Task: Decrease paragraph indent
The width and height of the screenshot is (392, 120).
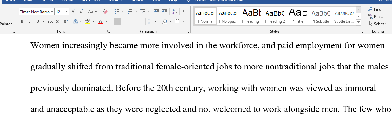Action: pyautogui.click(x=157, y=12)
